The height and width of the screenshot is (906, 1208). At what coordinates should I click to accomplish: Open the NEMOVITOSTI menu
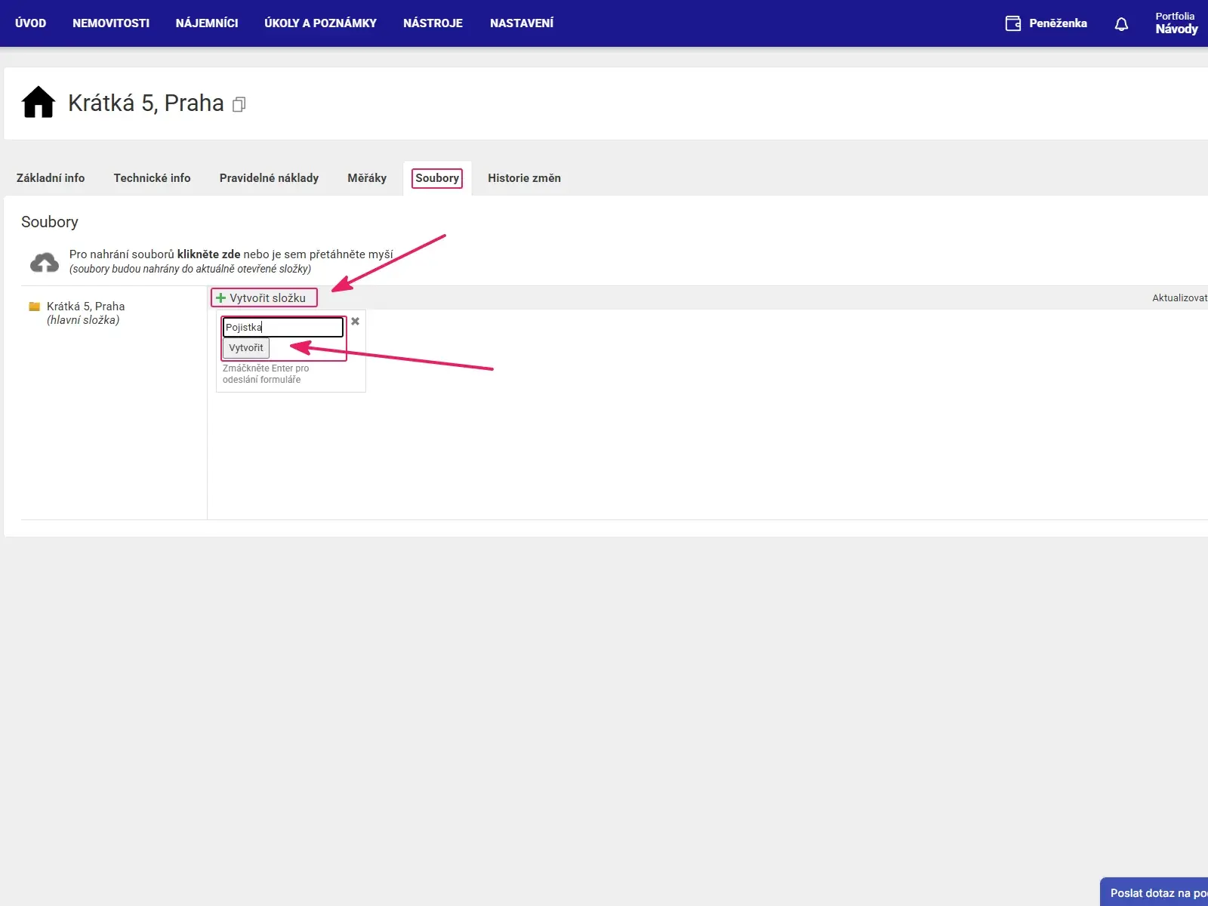[x=111, y=23]
